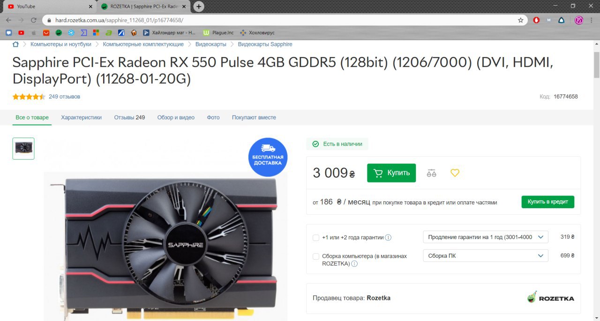
Task: Switch to Фото tab
Action: click(x=213, y=117)
